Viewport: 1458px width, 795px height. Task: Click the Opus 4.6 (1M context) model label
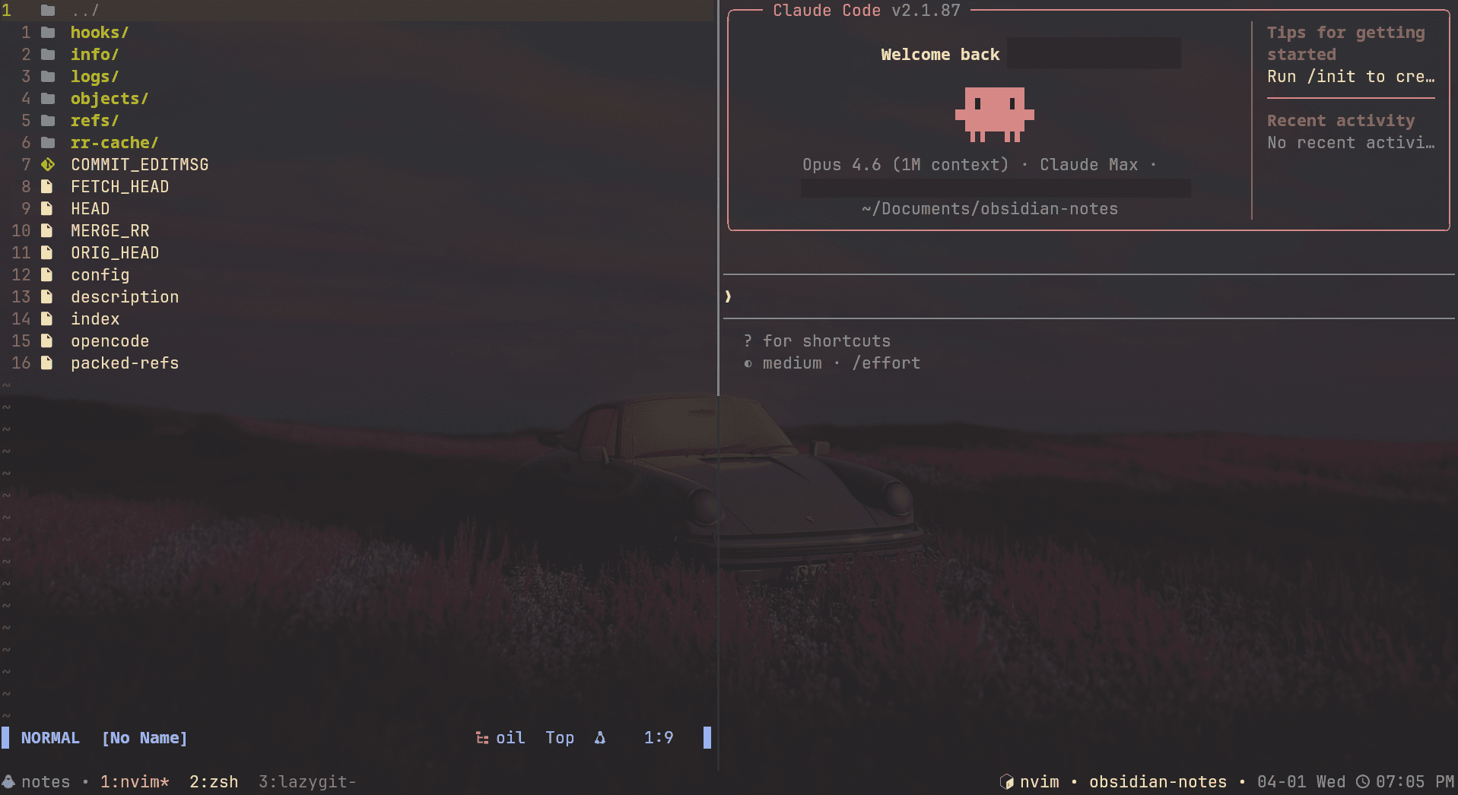pos(905,165)
